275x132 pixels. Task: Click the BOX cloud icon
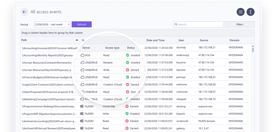[x=82, y=55]
